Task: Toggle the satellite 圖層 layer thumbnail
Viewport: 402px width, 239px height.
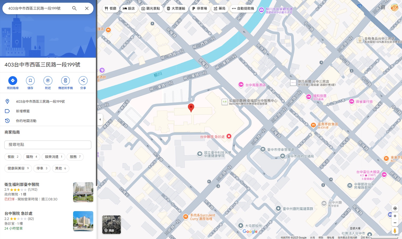Action: [111, 225]
